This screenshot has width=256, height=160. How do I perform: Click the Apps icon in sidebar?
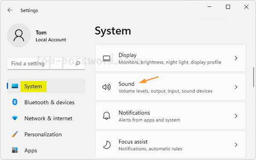(15, 150)
